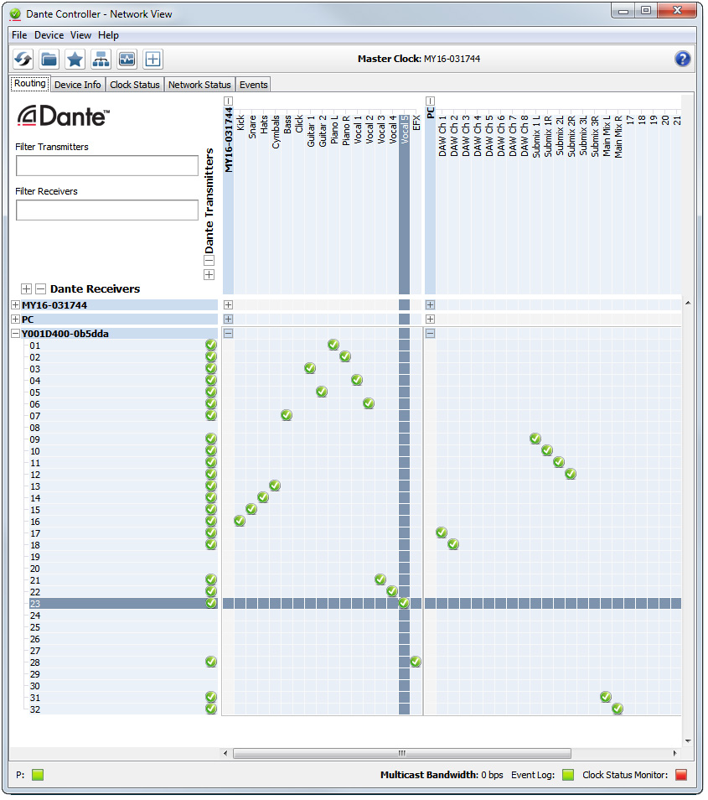Click green status icon for receiver 16
This screenshot has width=708, height=800.
click(211, 522)
